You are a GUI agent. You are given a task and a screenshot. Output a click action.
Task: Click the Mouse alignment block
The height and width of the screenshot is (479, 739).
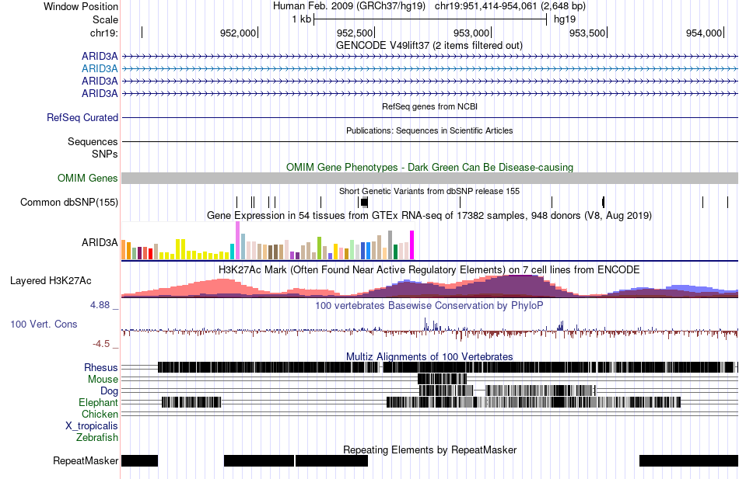click(x=442, y=379)
